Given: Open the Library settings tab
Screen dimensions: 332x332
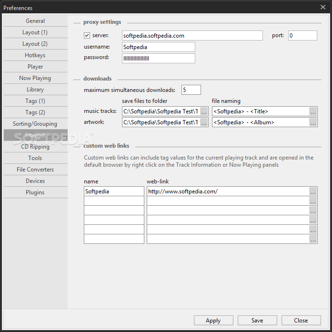Looking at the screenshot, I should (36, 90).
